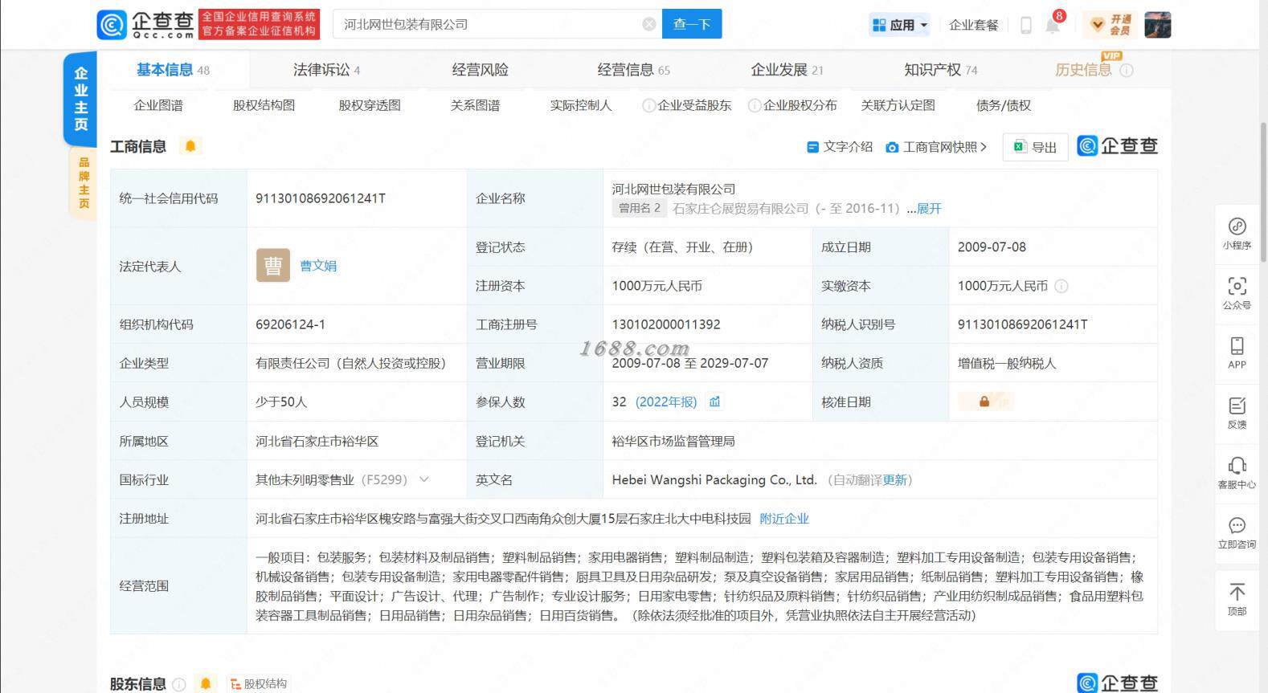This screenshot has height=693, width=1268.
Task: Open the 关联方认定图 sub-tab
Action: (898, 105)
